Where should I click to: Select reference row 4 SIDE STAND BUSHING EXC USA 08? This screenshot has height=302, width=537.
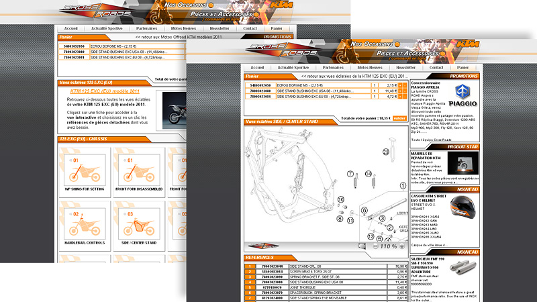[326, 282]
